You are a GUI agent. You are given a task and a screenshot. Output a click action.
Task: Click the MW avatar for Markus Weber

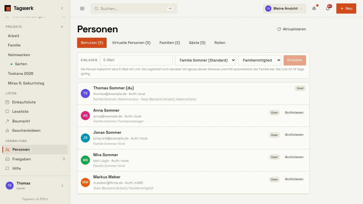pyautogui.click(x=85, y=182)
